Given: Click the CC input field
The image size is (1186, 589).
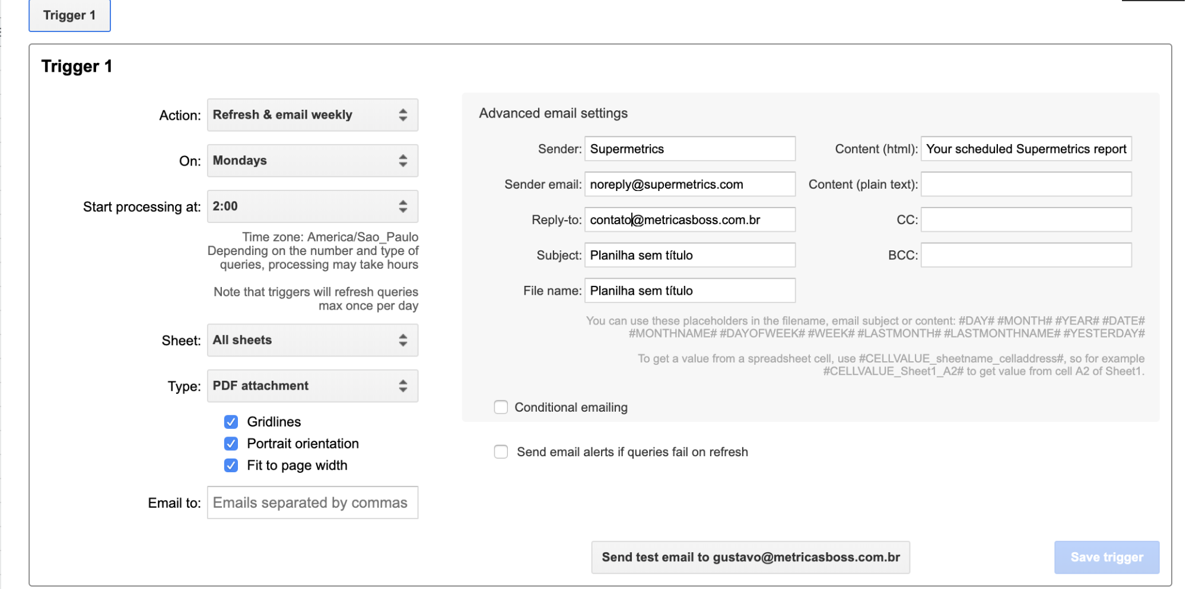Looking at the screenshot, I should coord(1026,220).
